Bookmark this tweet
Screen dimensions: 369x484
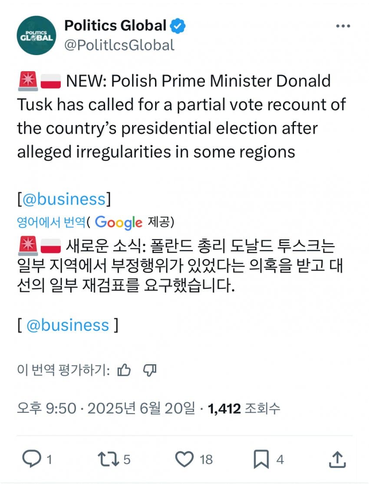tap(261, 459)
